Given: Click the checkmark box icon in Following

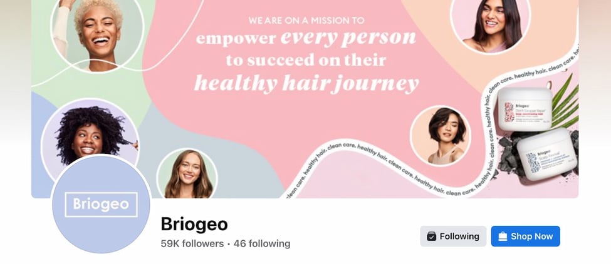Looking at the screenshot, I should (431, 236).
